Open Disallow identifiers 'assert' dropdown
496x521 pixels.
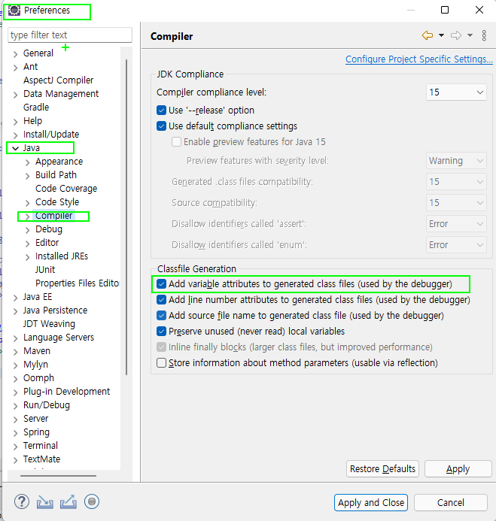456,224
